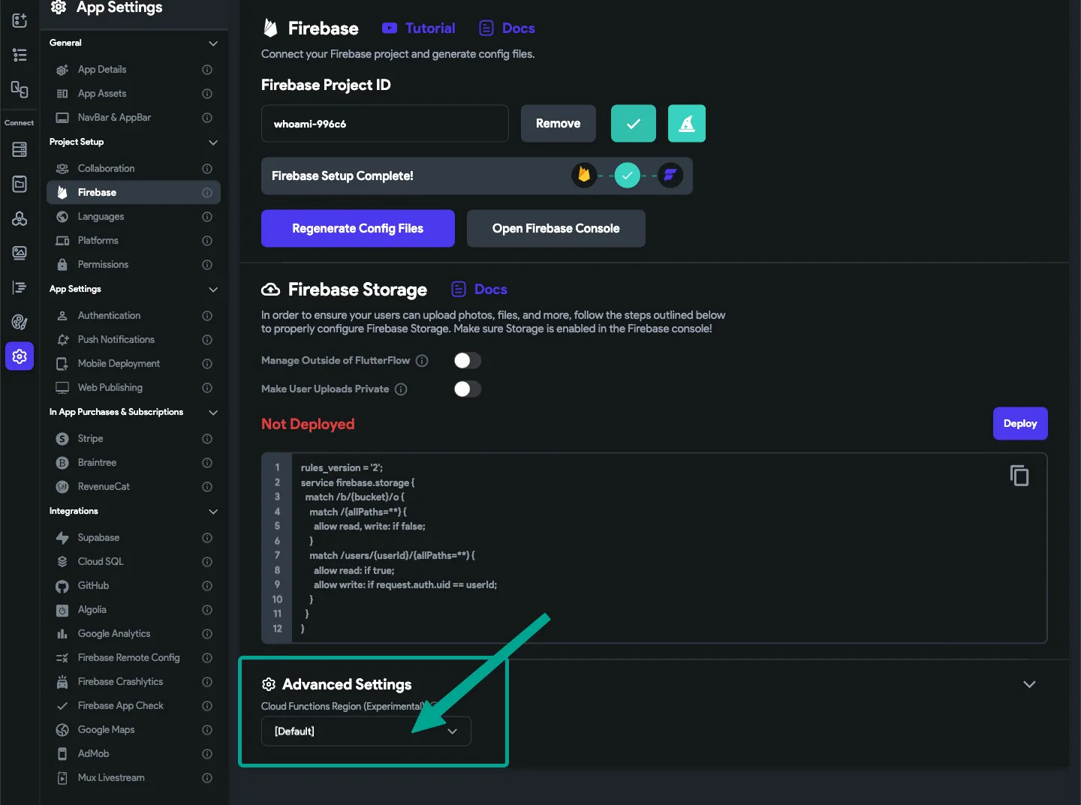1081x805 pixels.
Task: Collapse the General section
Action: tap(213, 44)
